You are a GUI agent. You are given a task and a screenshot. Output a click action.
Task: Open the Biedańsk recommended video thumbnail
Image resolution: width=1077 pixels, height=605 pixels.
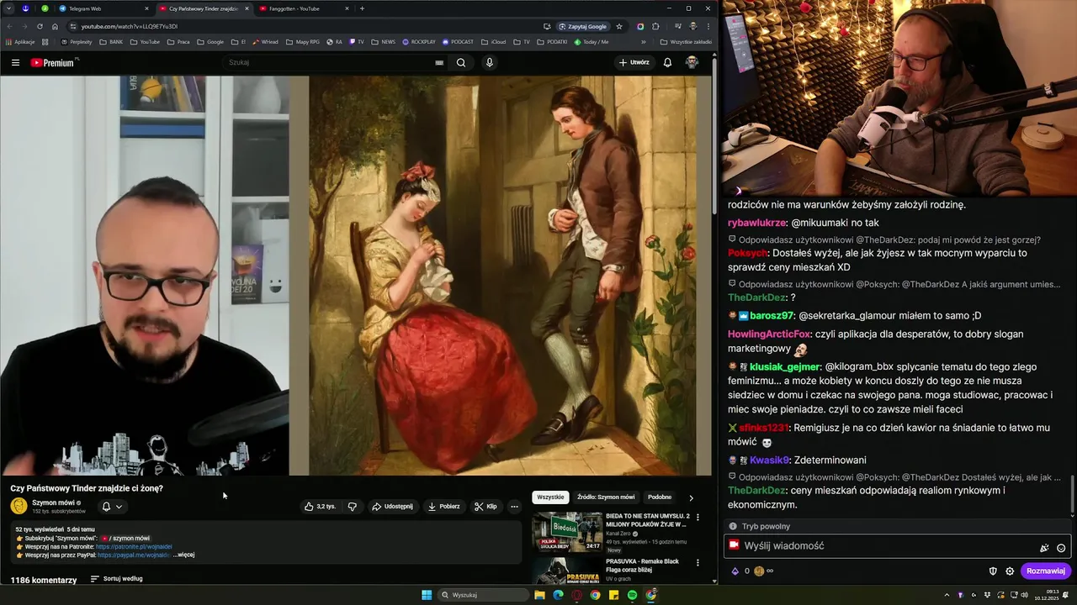[x=567, y=531]
